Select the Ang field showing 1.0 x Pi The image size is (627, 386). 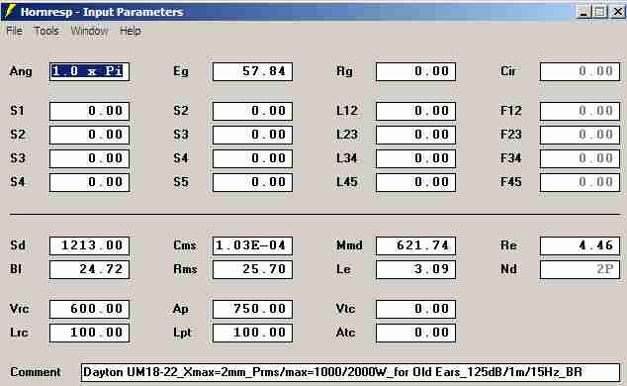(89, 71)
